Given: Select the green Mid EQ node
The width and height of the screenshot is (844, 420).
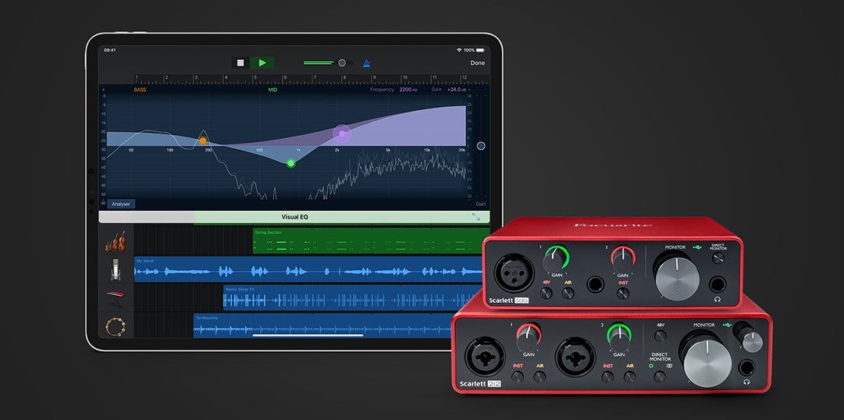Looking at the screenshot, I should coord(290,163).
